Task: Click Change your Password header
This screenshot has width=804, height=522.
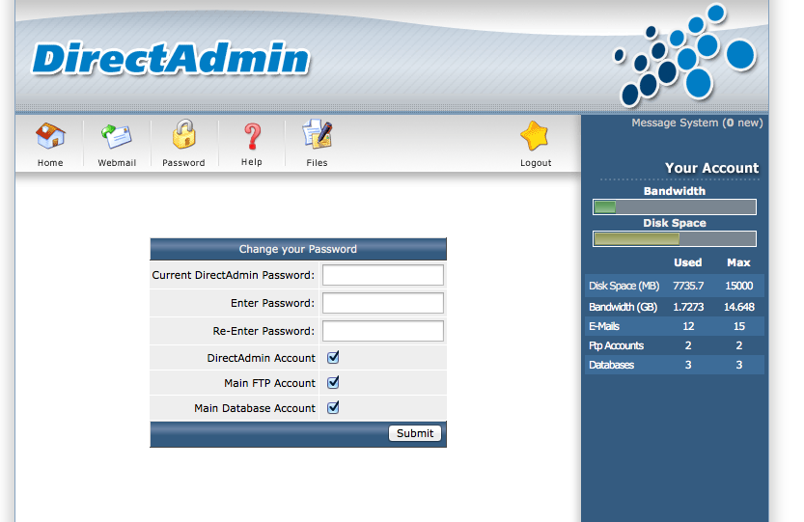Action: tap(298, 249)
